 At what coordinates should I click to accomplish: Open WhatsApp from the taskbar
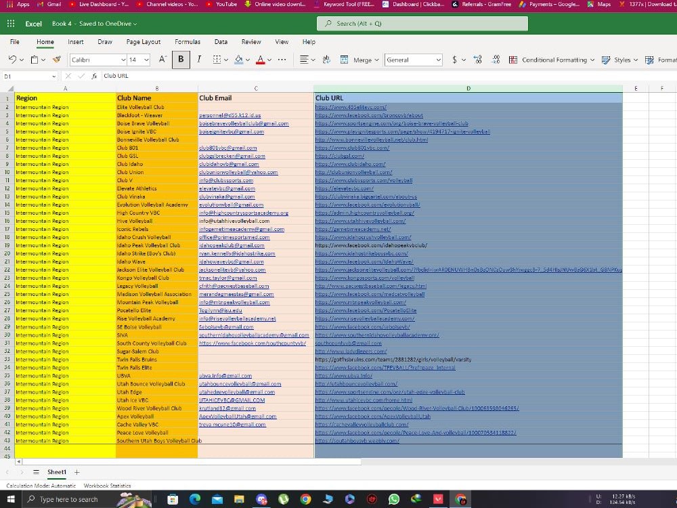point(394,499)
